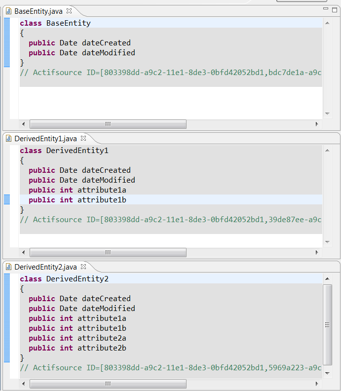Click the BaseEntity.java file icon in tab

8,11
